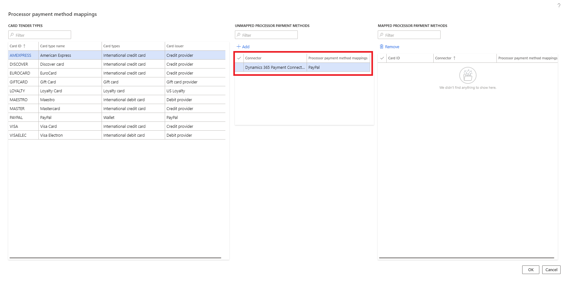Click the Gift card provider issuer cell
The image size is (566, 281).
point(195,82)
